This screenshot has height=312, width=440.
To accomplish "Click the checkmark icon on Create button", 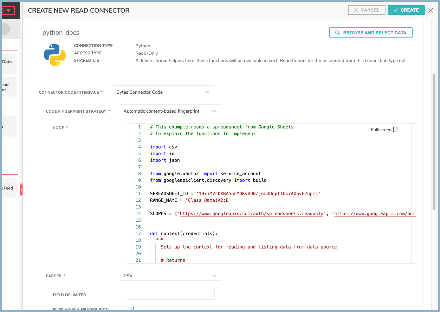I will click(x=396, y=10).
